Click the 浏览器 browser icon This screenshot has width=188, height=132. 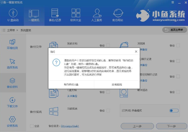[124, 45]
